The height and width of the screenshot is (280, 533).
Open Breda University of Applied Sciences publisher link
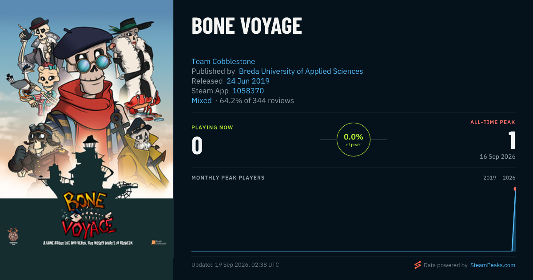pyautogui.click(x=301, y=71)
